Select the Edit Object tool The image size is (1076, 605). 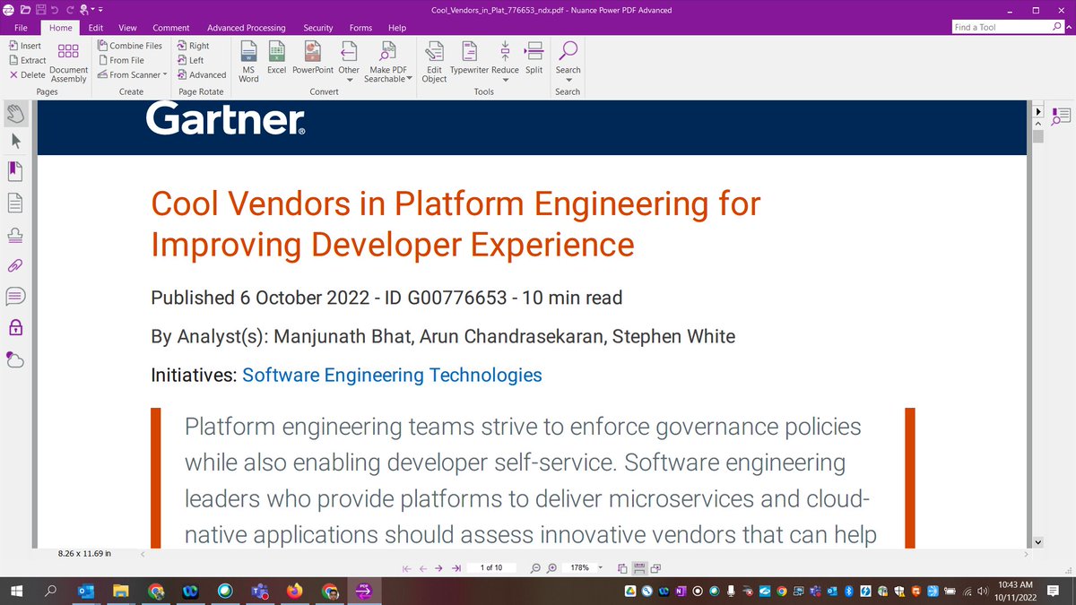(434, 62)
